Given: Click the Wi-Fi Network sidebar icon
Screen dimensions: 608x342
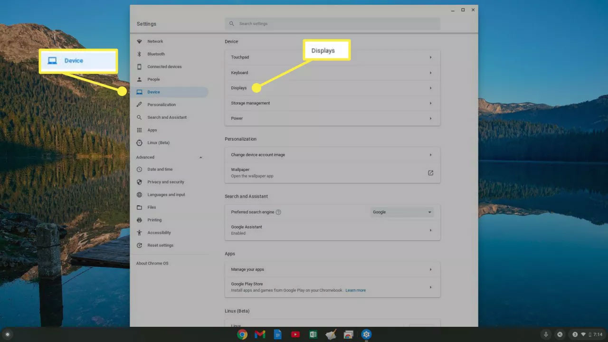Looking at the screenshot, I should click(139, 41).
